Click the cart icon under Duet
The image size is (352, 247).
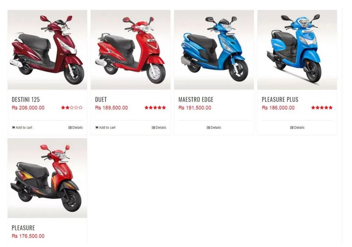[97, 128]
